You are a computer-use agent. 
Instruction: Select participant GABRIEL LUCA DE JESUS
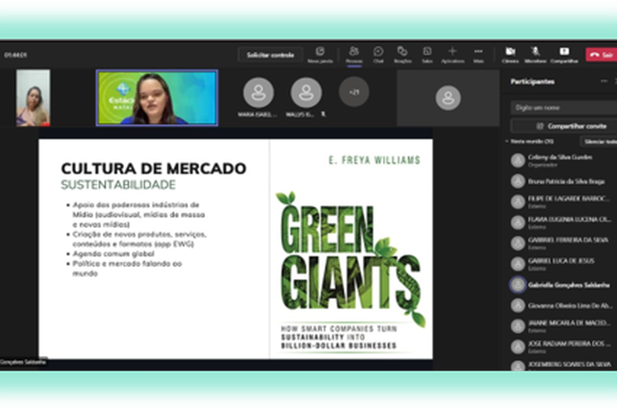click(562, 264)
